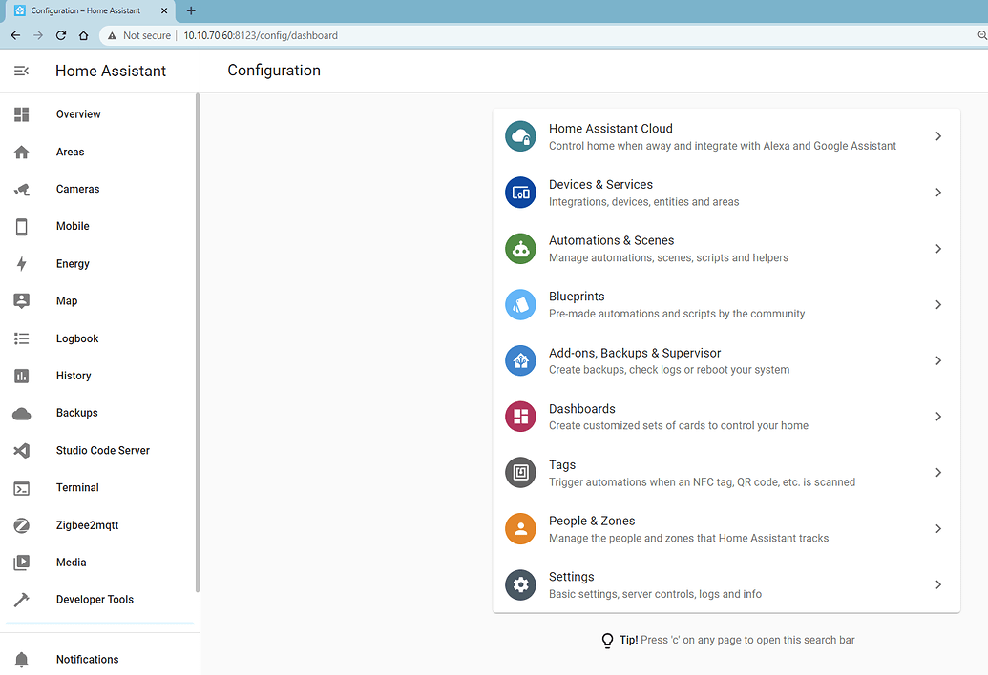The width and height of the screenshot is (988, 675).
Task: Open Automations & Scenes using its chevron
Action: (x=938, y=249)
